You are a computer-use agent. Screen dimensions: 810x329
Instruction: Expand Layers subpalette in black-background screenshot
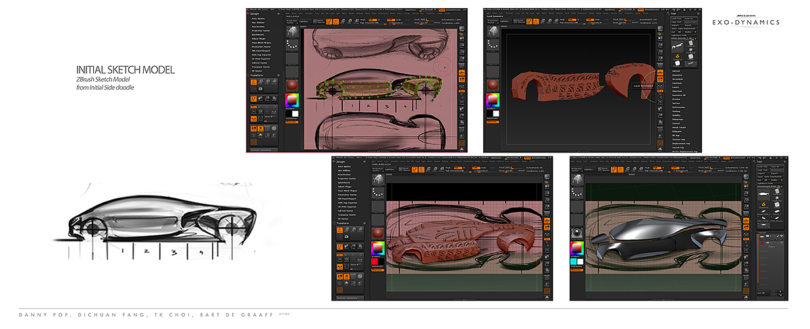coord(676,87)
